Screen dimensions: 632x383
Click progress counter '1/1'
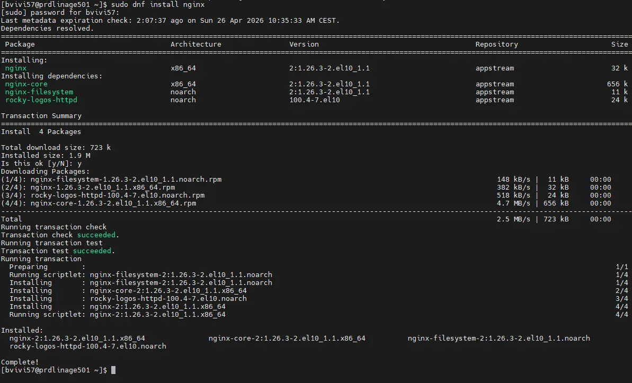pos(622,267)
